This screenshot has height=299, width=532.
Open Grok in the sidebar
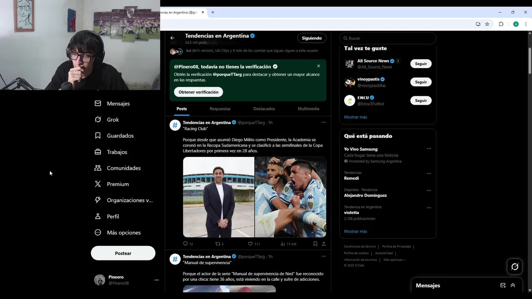coord(107,120)
